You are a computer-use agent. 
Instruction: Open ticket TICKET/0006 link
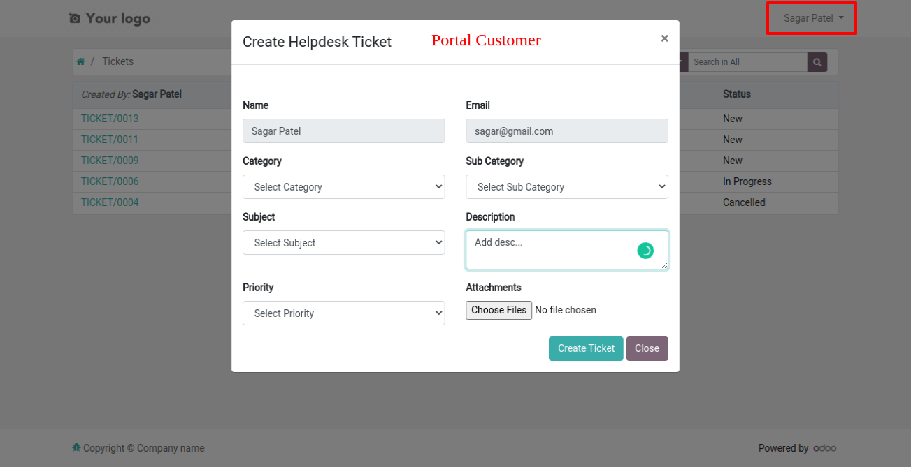(x=110, y=181)
